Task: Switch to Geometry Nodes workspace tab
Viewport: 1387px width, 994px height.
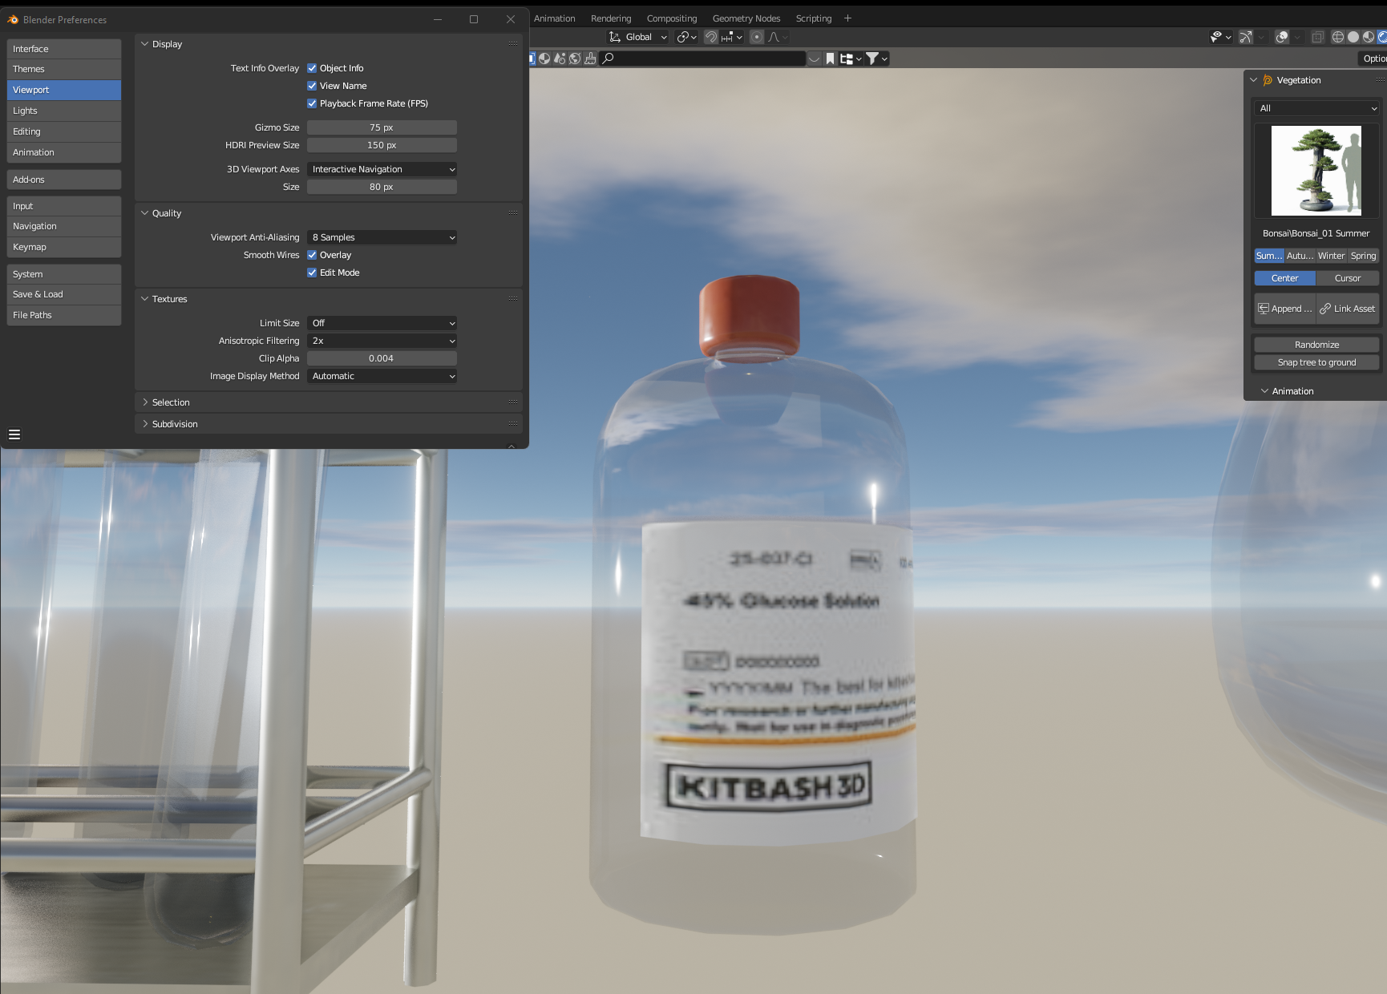Action: pos(746,18)
